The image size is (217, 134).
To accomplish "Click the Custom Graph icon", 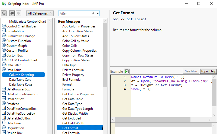I will point(4,45).
